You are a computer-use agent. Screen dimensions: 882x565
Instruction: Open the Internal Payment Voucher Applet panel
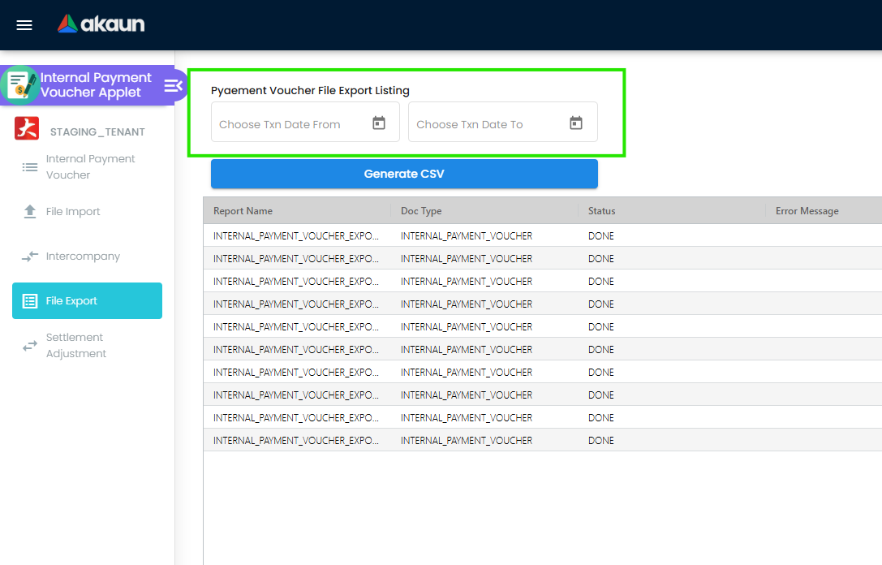coord(89,84)
